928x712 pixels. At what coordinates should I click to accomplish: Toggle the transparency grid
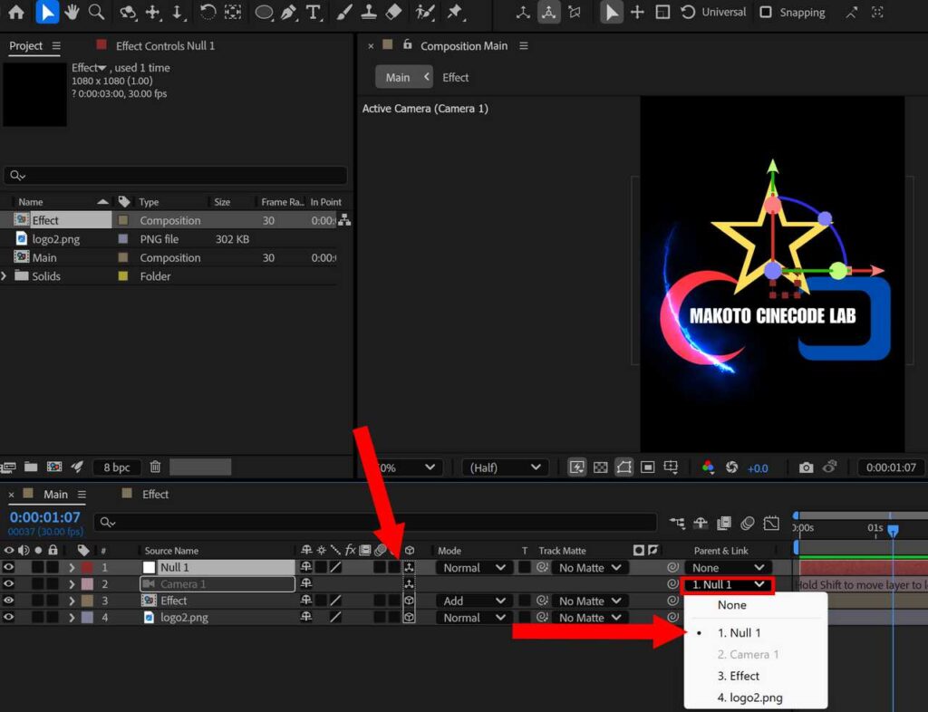pyautogui.click(x=600, y=467)
